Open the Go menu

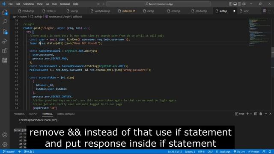[x=48, y=4]
